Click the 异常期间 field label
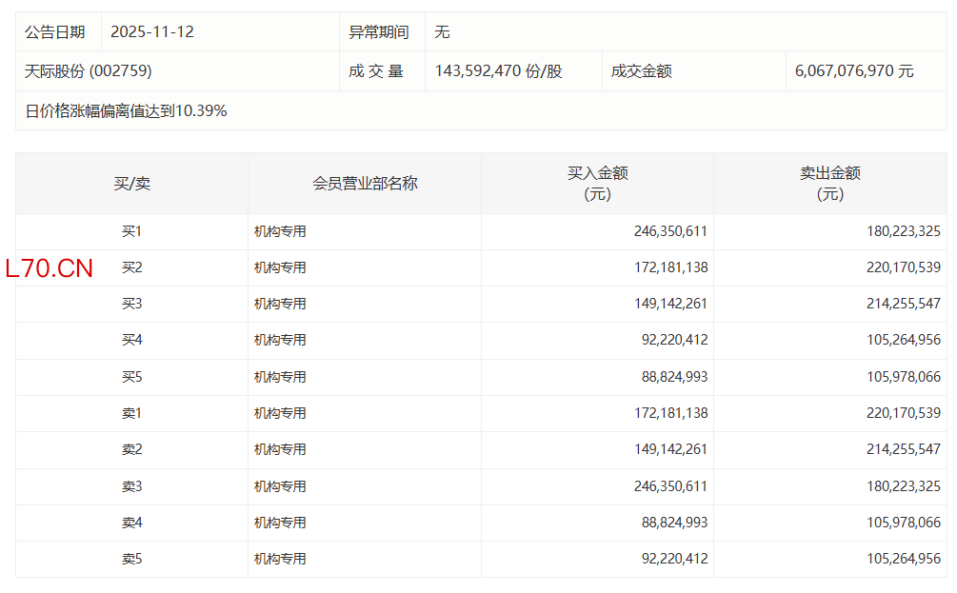The height and width of the screenshot is (593, 957). [378, 31]
